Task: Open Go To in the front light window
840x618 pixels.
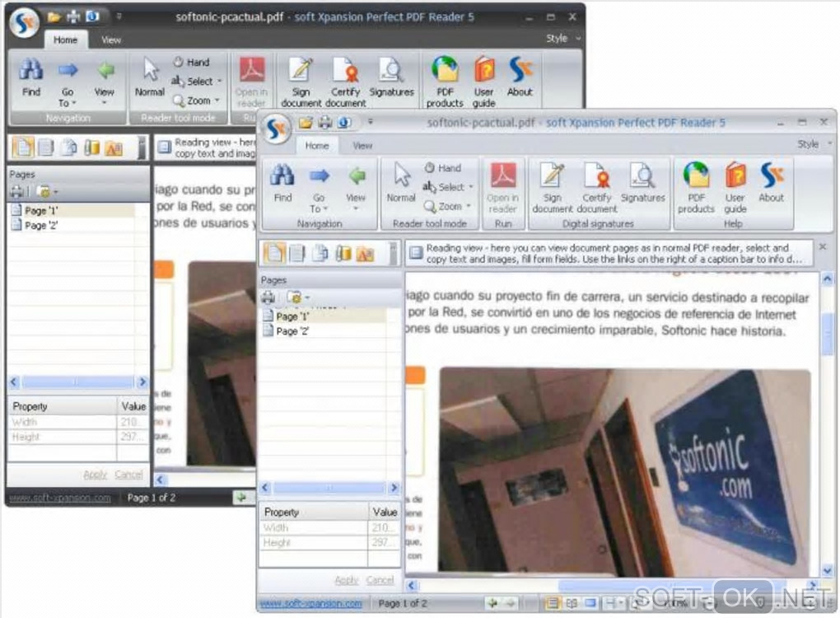Action: pyautogui.click(x=319, y=190)
